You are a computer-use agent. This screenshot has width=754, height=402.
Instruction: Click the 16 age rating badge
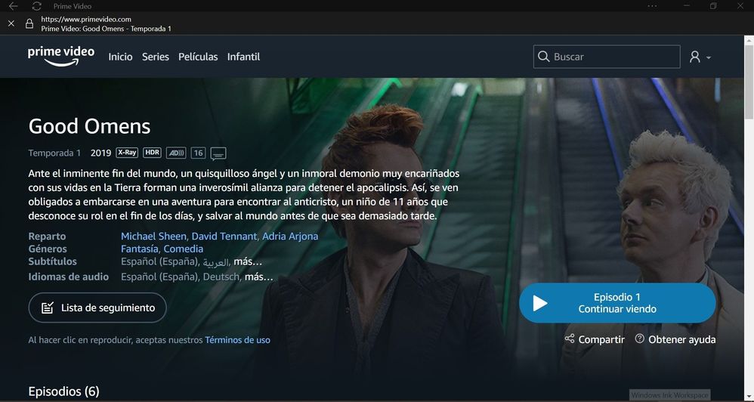point(198,153)
